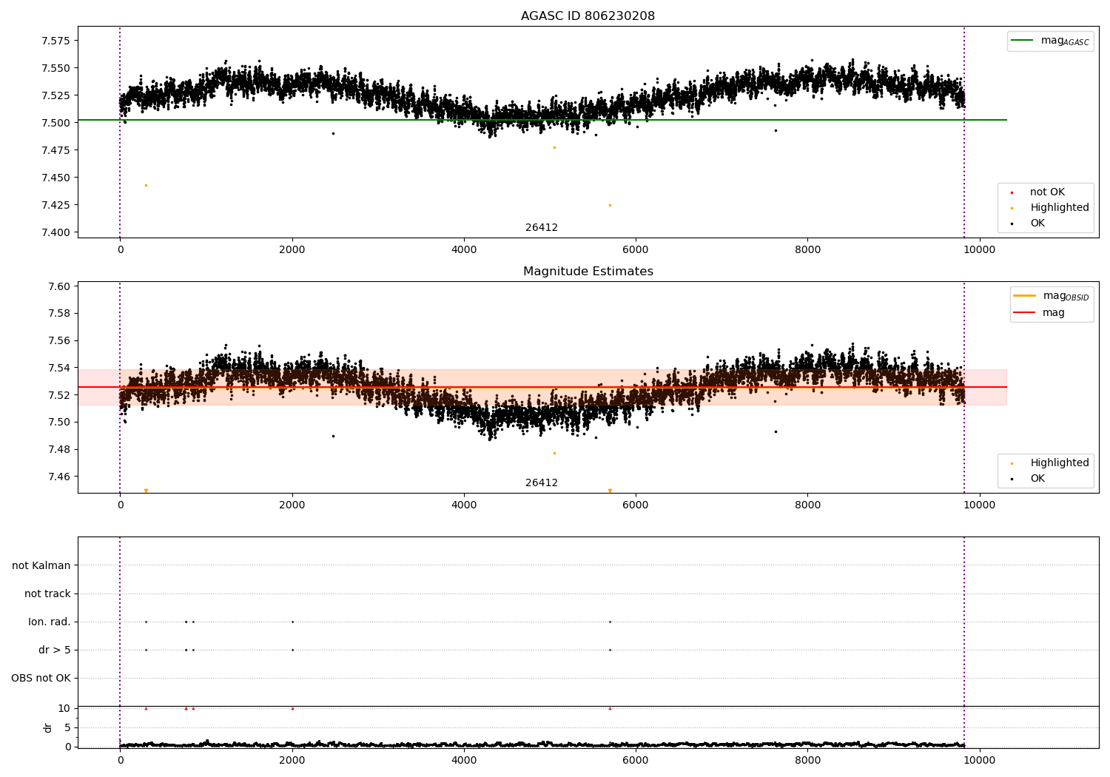The image size is (1110, 777).
Task: Click the orange mag OBSID legend line sample
Action: [x=1024, y=295]
